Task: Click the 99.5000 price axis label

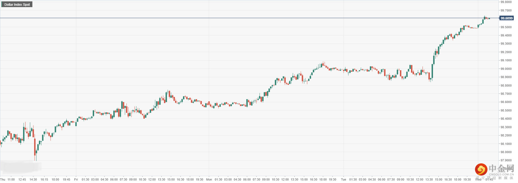Action: click(x=506, y=27)
